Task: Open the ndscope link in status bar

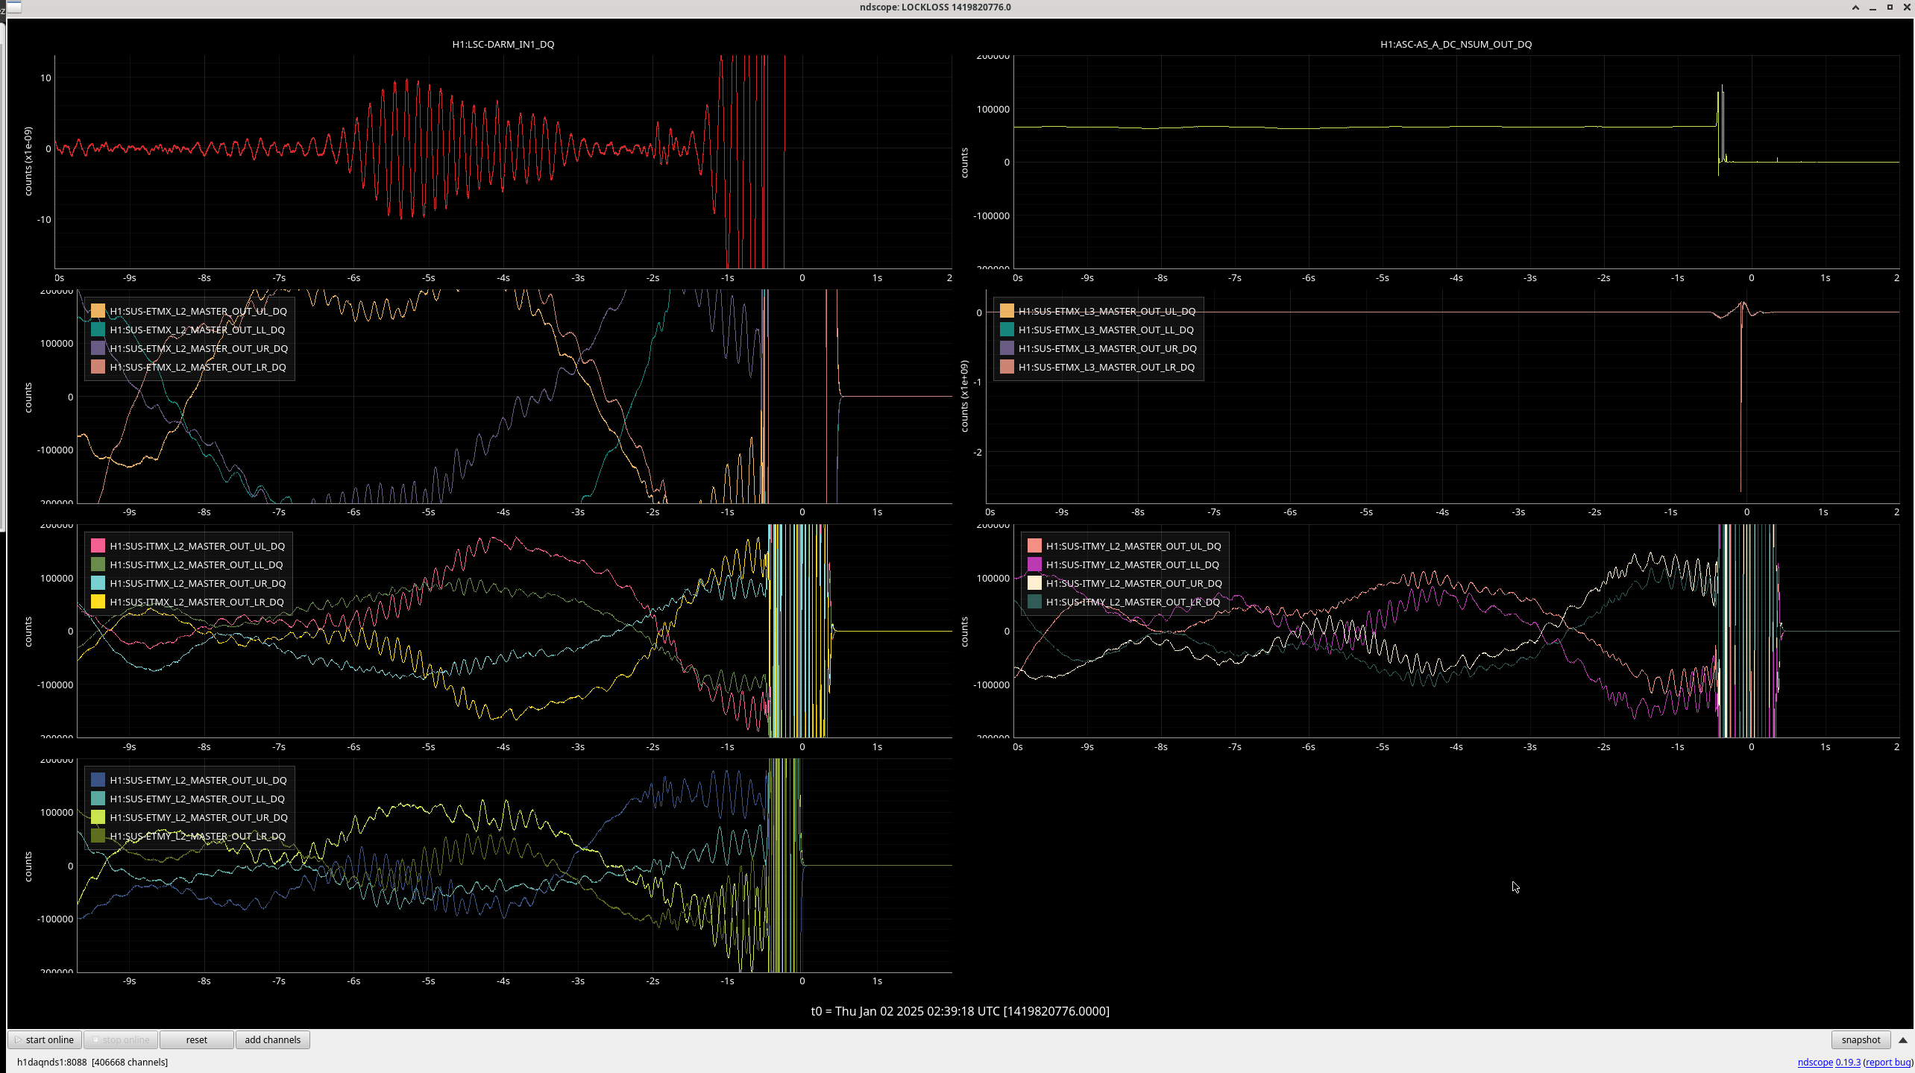Action: (1815, 1062)
